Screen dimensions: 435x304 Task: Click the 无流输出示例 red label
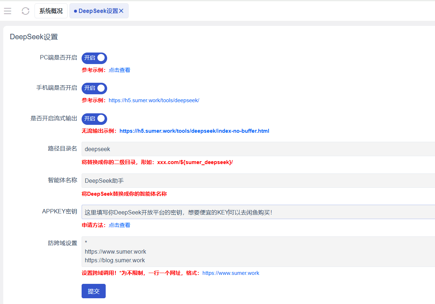pyautogui.click(x=99, y=131)
